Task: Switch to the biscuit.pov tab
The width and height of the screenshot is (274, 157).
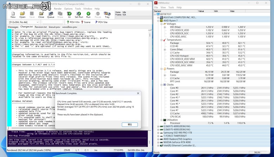Action: [54, 27]
